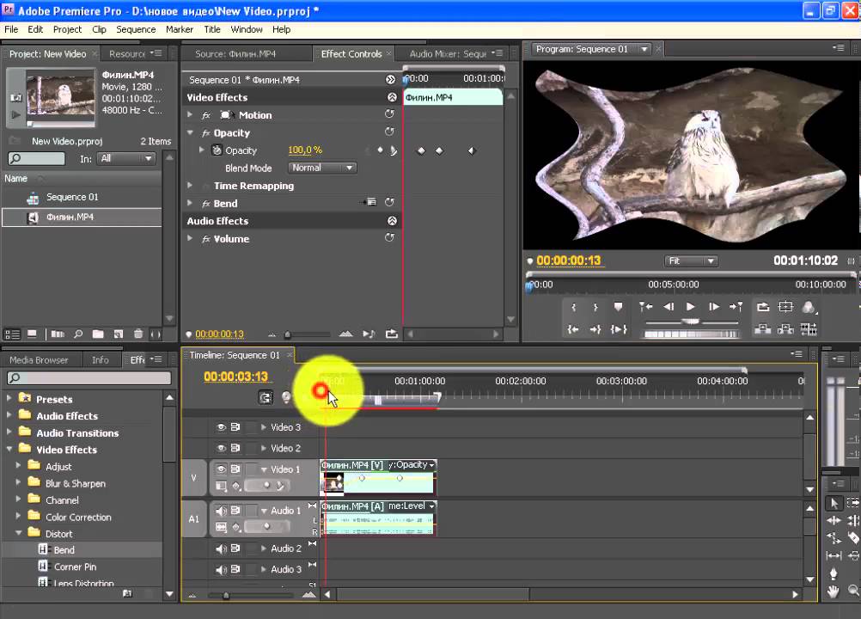Open the Sequence menu
The width and height of the screenshot is (861, 619).
(x=136, y=29)
